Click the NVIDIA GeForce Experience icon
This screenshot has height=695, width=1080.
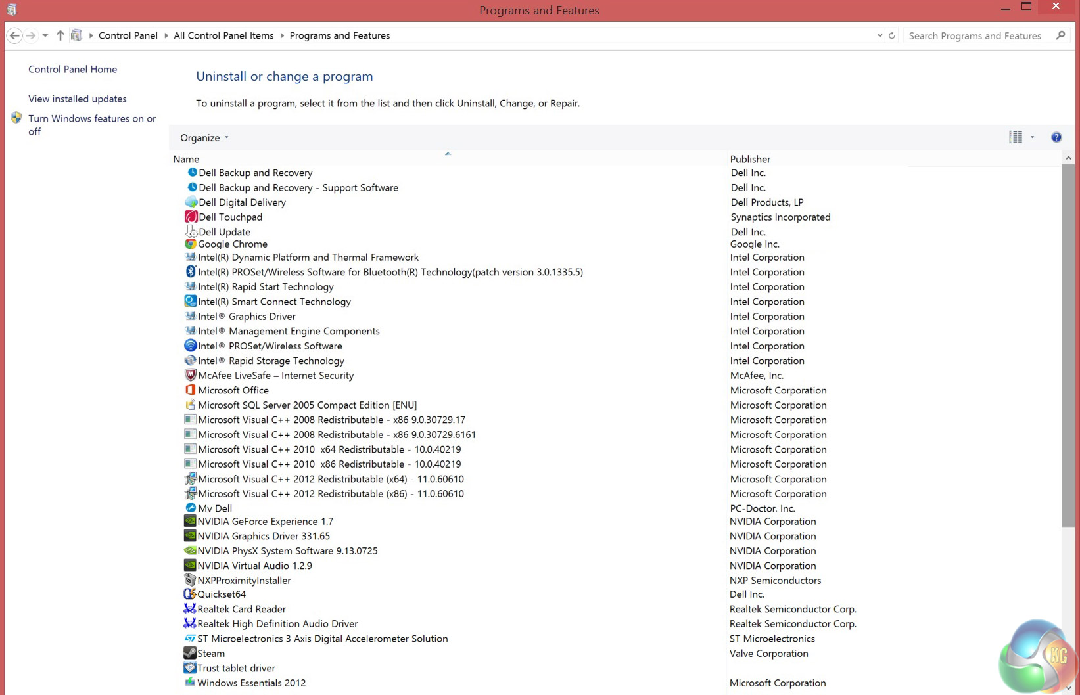190,521
